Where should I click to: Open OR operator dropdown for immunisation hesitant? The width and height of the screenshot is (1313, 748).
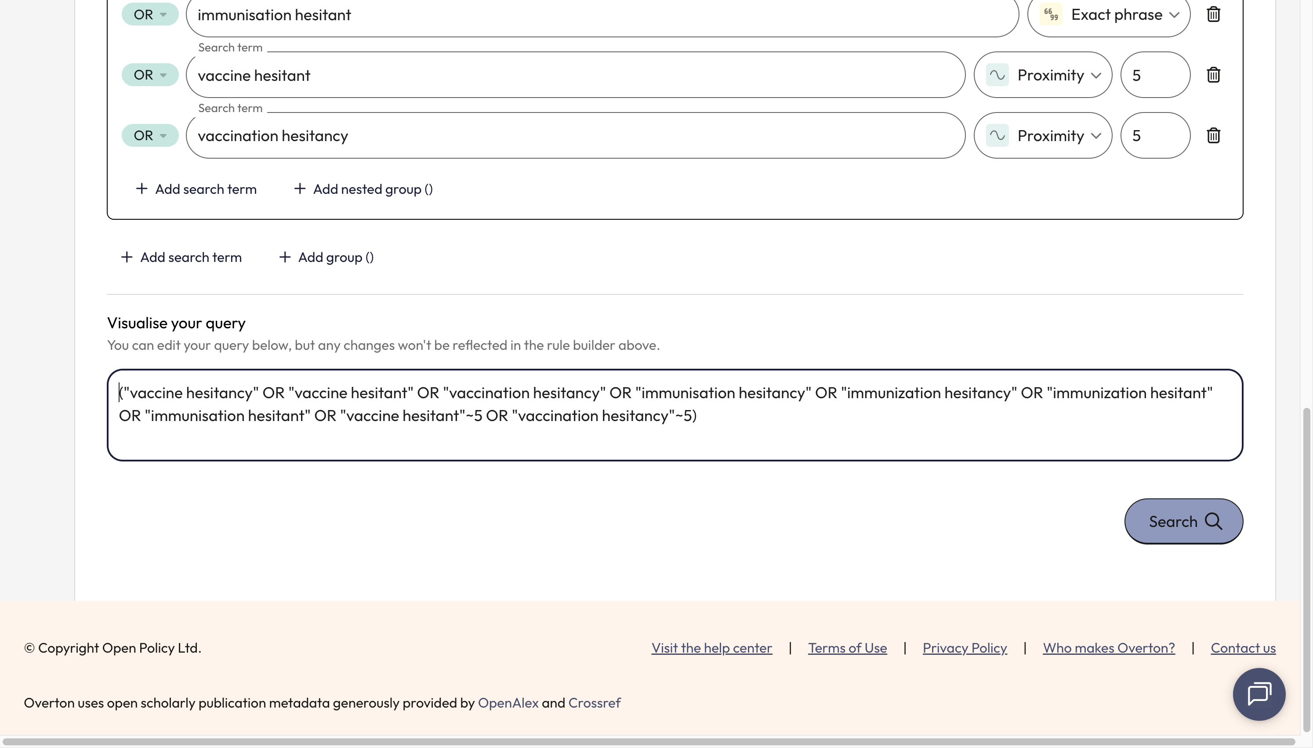tap(149, 14)
